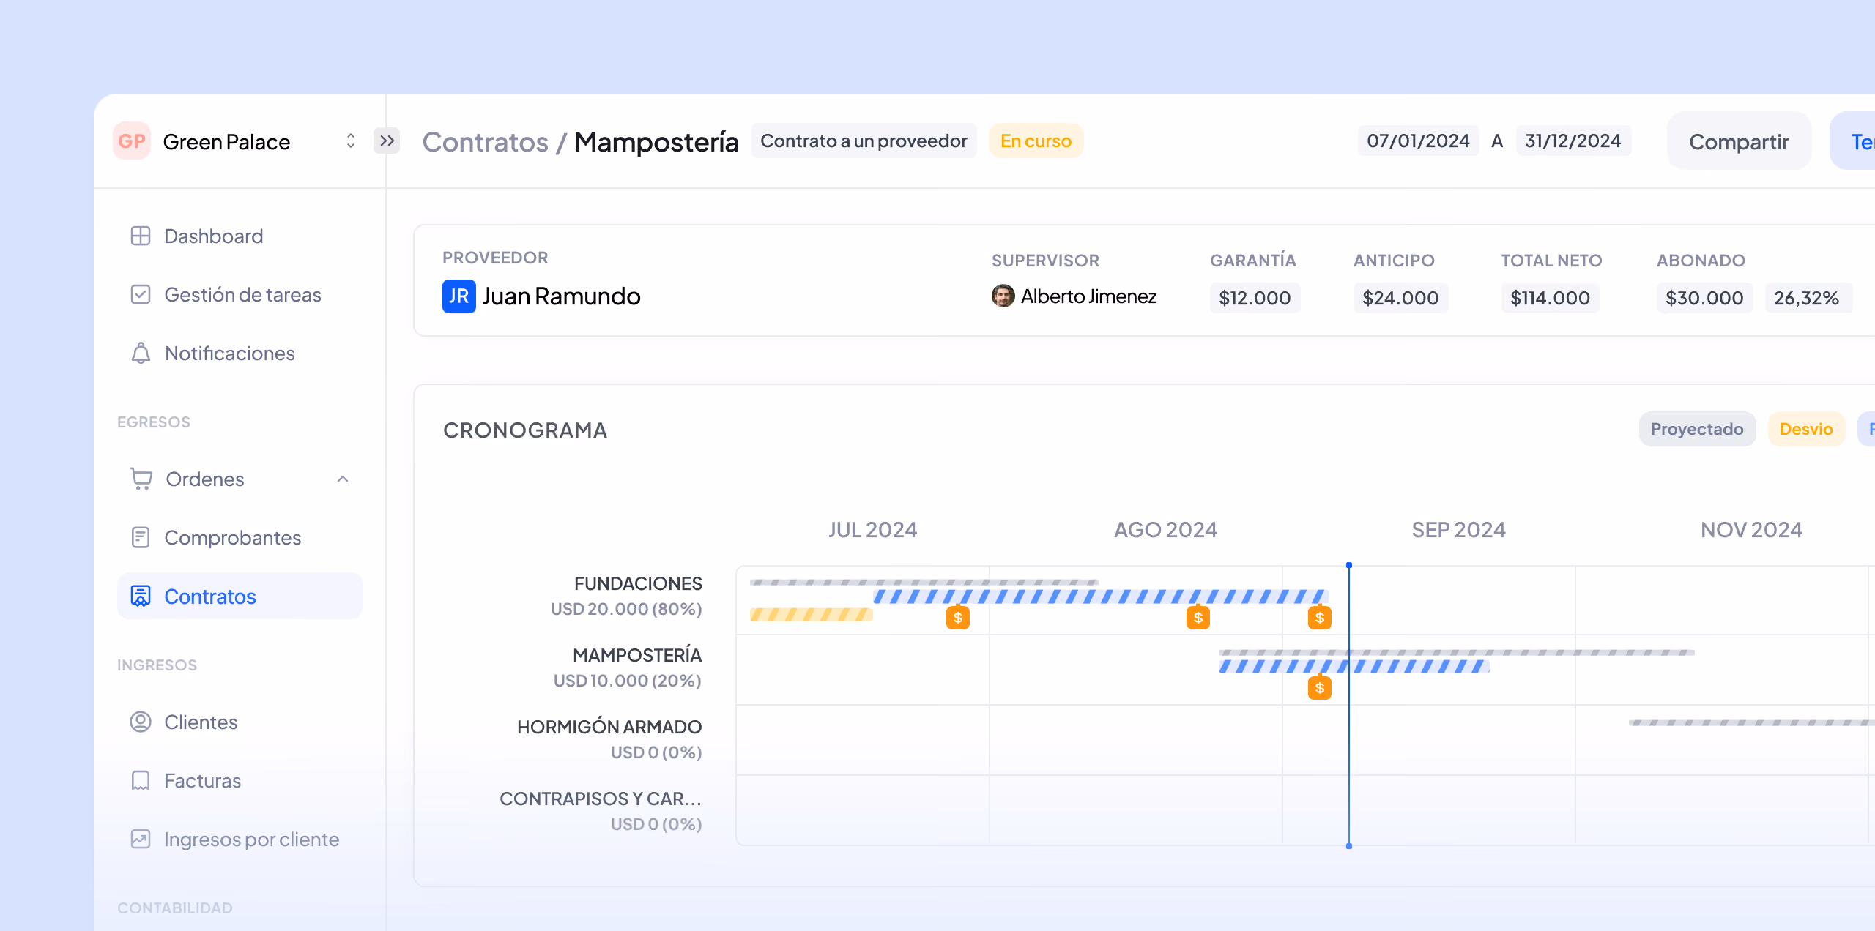Click Alberto Jimenez supervisor avatar
Viewport: 1875px width, 931px height.
tap(1003, 296)
